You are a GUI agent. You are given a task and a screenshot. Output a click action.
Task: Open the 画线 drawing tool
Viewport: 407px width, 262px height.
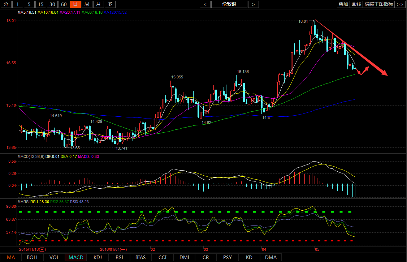pyautogui.click(x=356, y=4)
